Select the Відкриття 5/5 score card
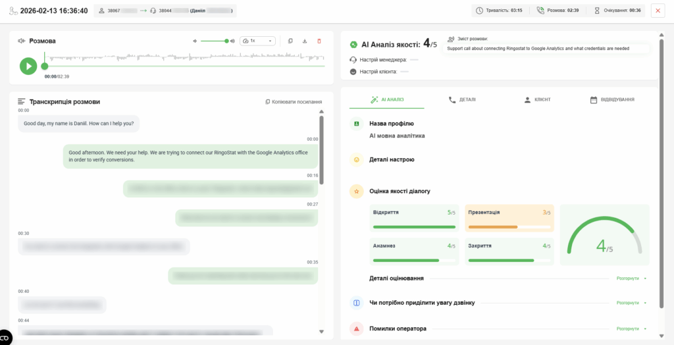Screen dimensions: 674x345 click(415, 218)
